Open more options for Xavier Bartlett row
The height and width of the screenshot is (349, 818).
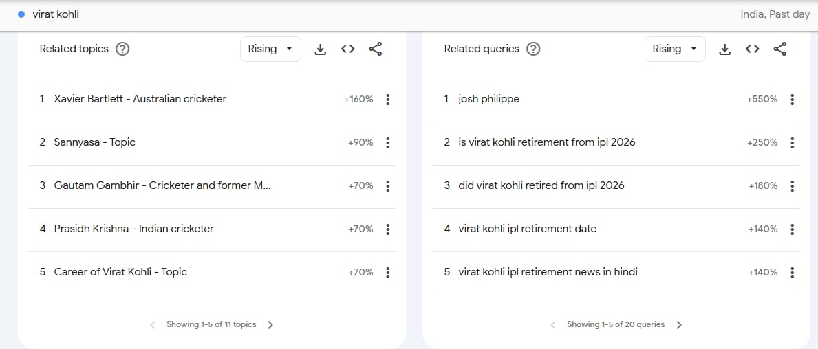coord(388,100)
